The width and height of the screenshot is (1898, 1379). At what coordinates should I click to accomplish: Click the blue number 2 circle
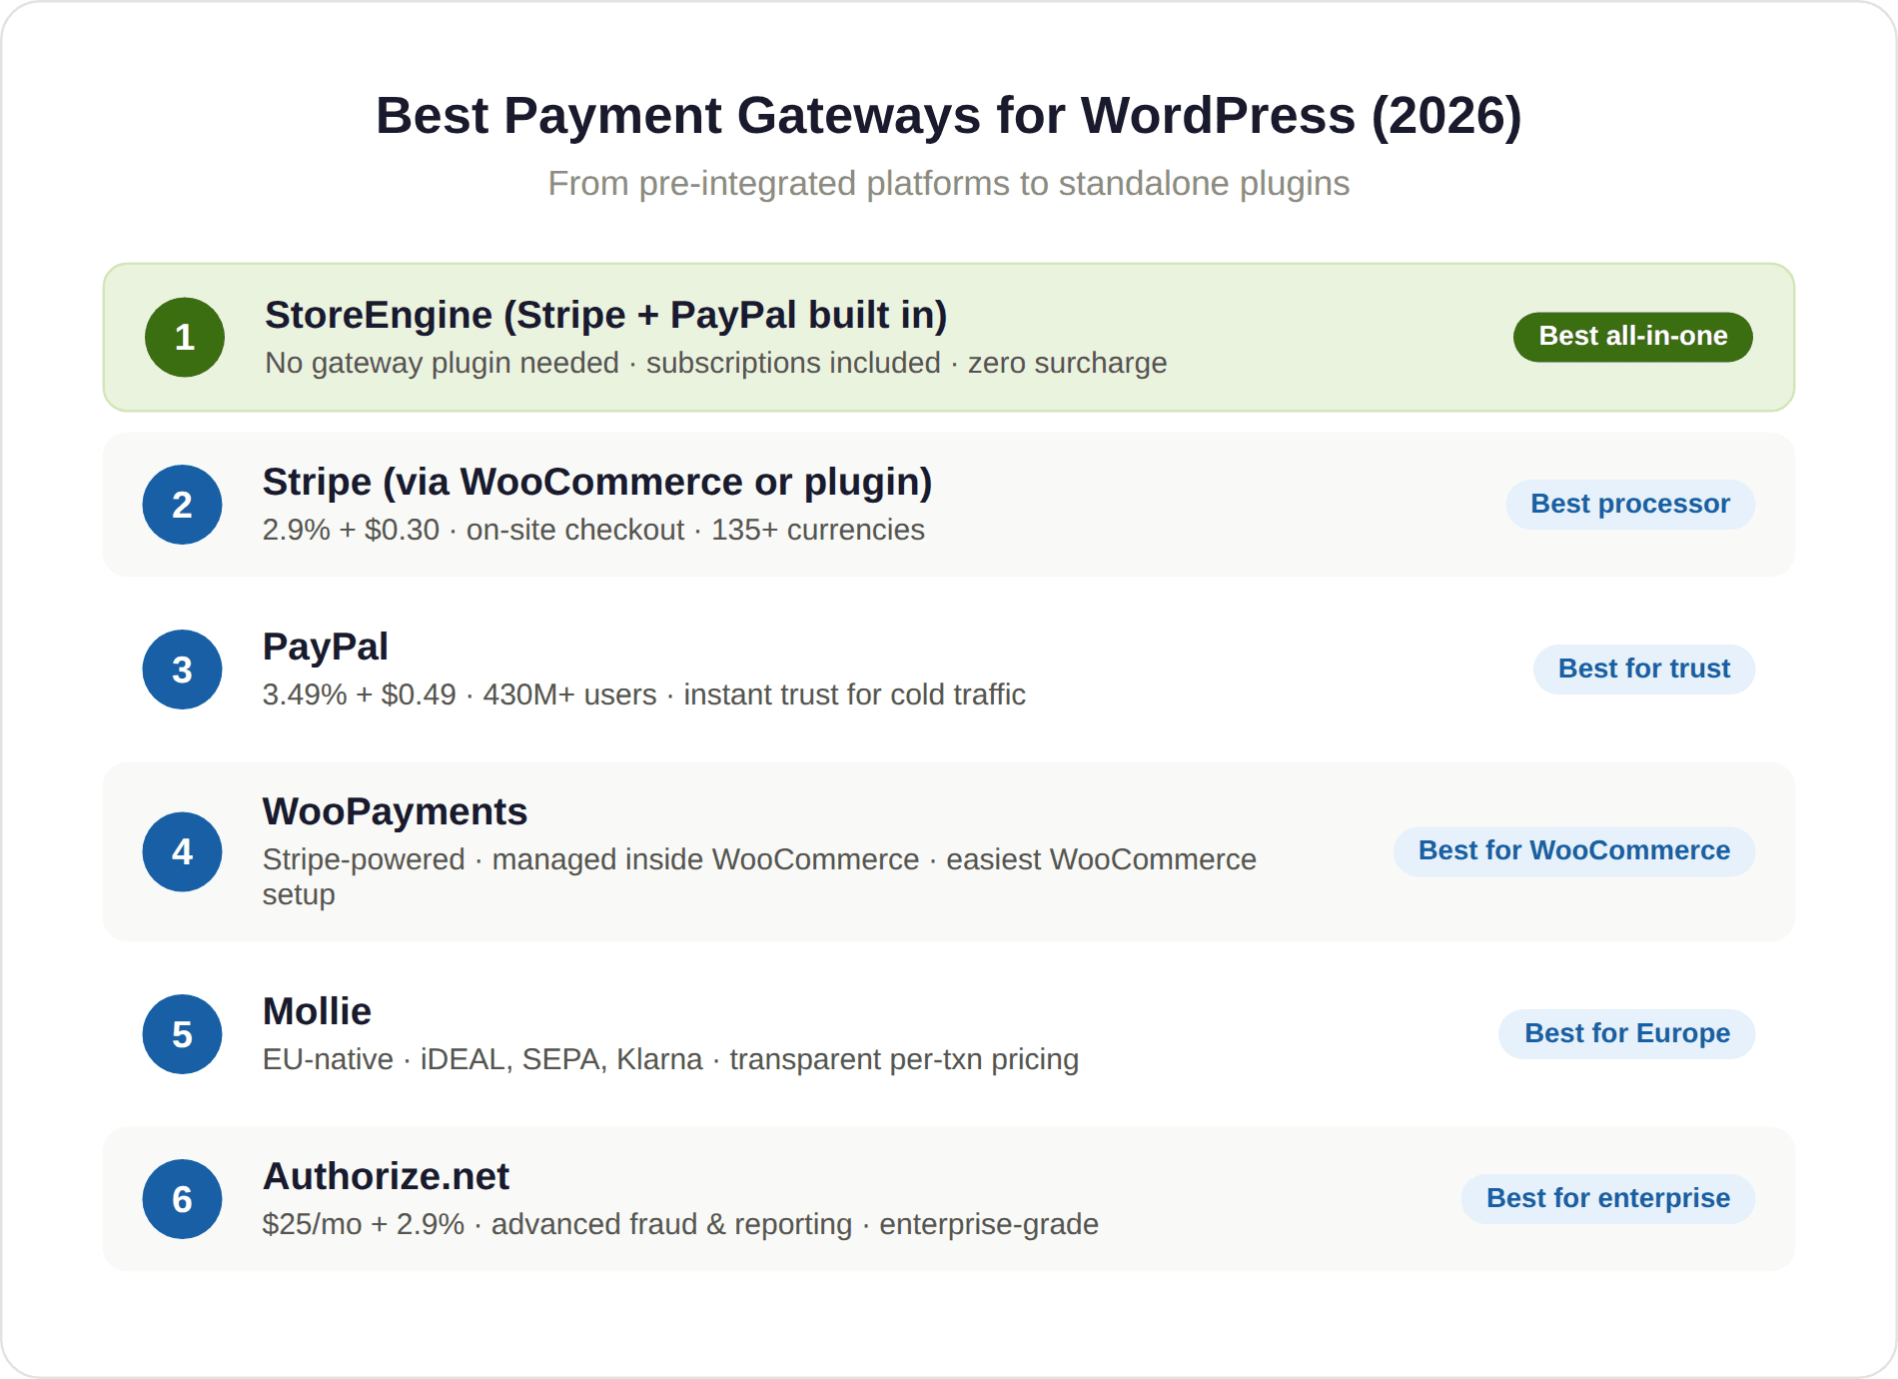pyautogui.click(x=182, y=505)
